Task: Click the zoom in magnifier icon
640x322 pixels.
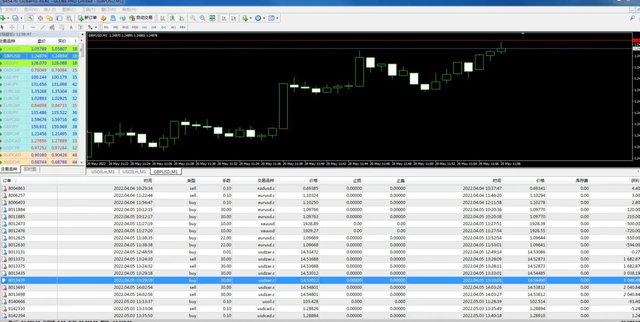Action: coord(193,18)
